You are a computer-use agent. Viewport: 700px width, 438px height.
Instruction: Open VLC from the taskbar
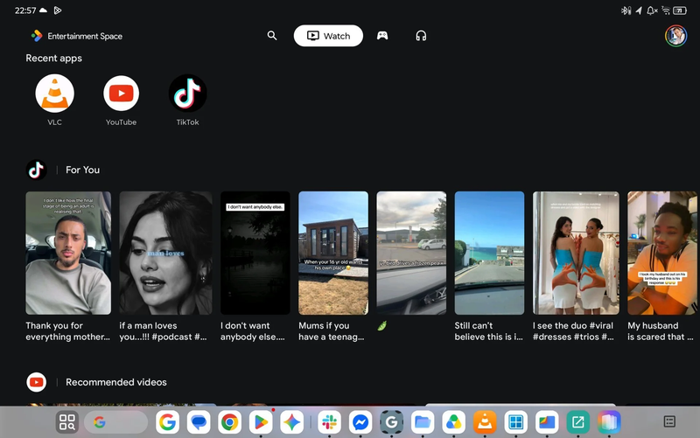tap(485, 422)
